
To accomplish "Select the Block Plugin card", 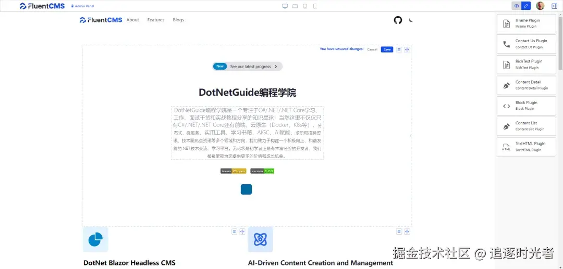I will [x=527, y=106].
